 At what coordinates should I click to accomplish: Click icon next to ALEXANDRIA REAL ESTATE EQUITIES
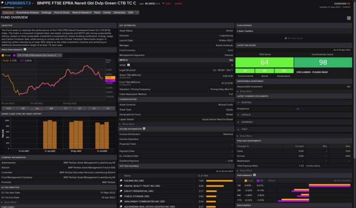[121, 207]
